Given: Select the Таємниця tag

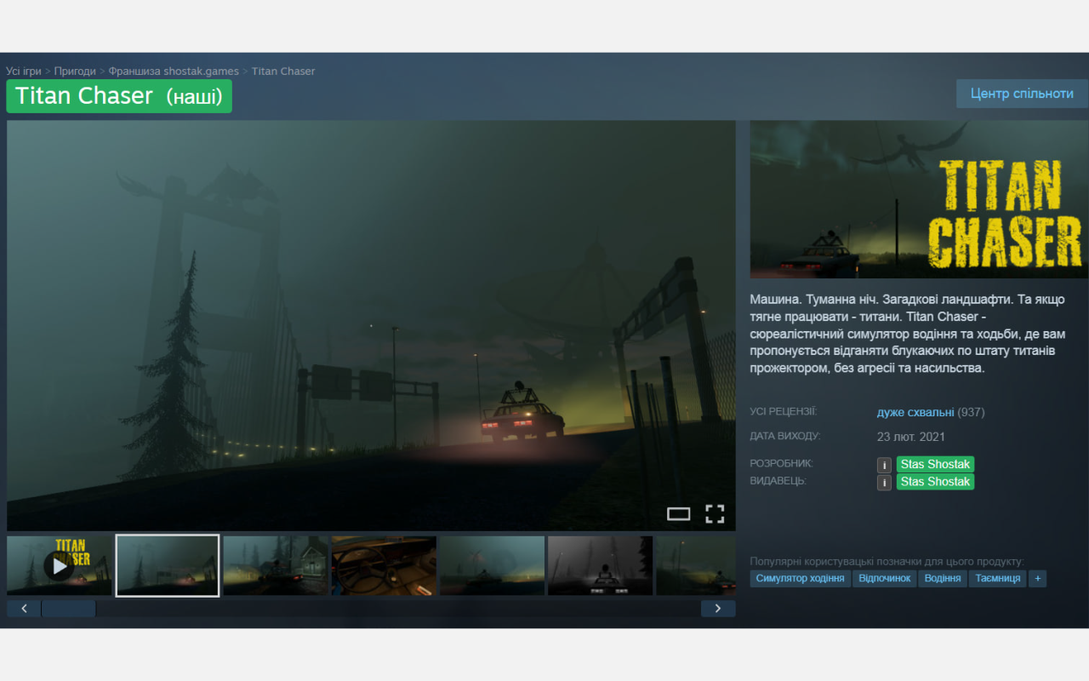Looking at the screenshot, I should [998, 579].
